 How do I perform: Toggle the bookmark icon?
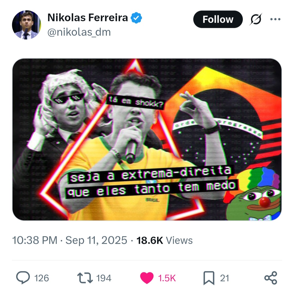209,278
